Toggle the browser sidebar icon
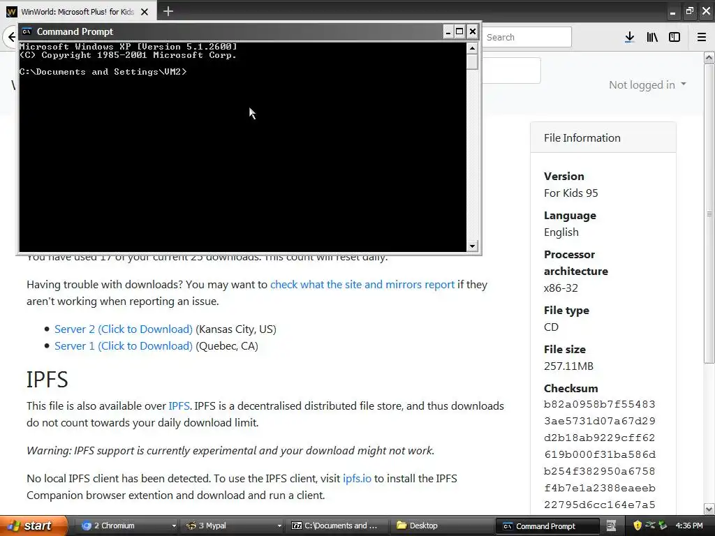Viewport: 715px width, 536px height. click(675, 37)
